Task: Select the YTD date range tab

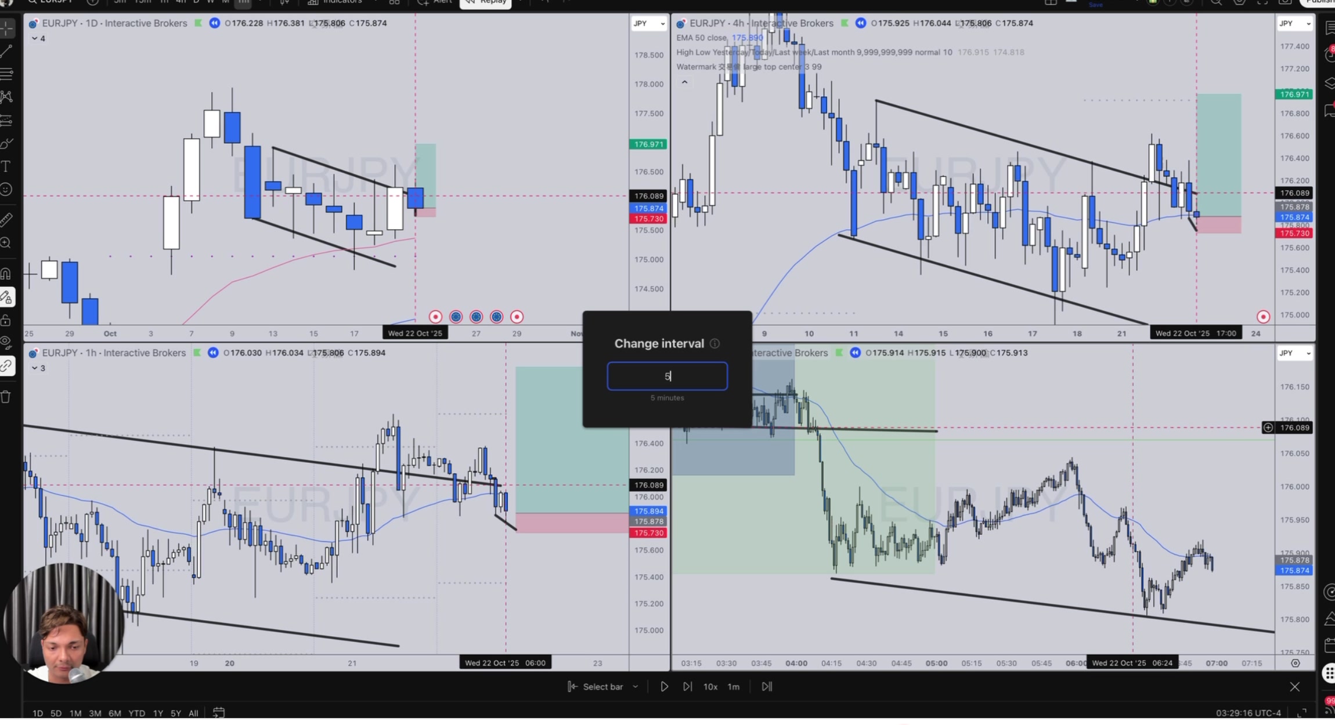Action: tap(136, 713)
